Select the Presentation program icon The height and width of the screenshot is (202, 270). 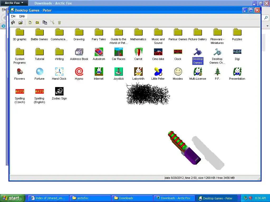point(237,72)
